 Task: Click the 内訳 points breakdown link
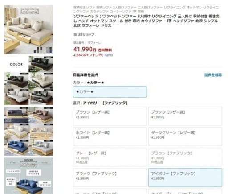point(107,55)
